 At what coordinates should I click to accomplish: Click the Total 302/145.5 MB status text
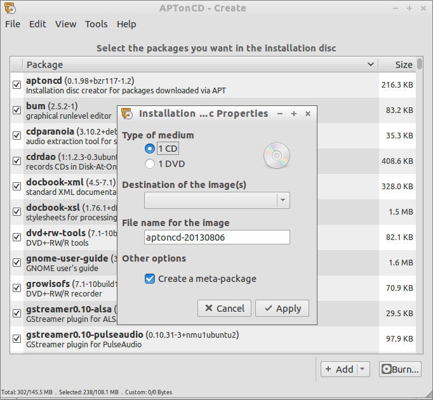click(x=27, y=392)
